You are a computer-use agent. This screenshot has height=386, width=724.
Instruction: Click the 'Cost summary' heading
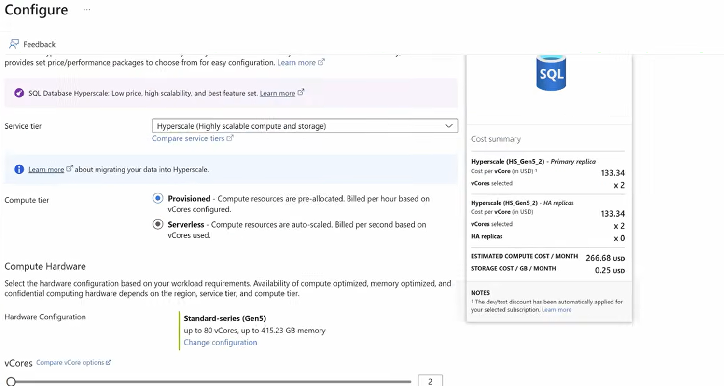tap(496, 139)
